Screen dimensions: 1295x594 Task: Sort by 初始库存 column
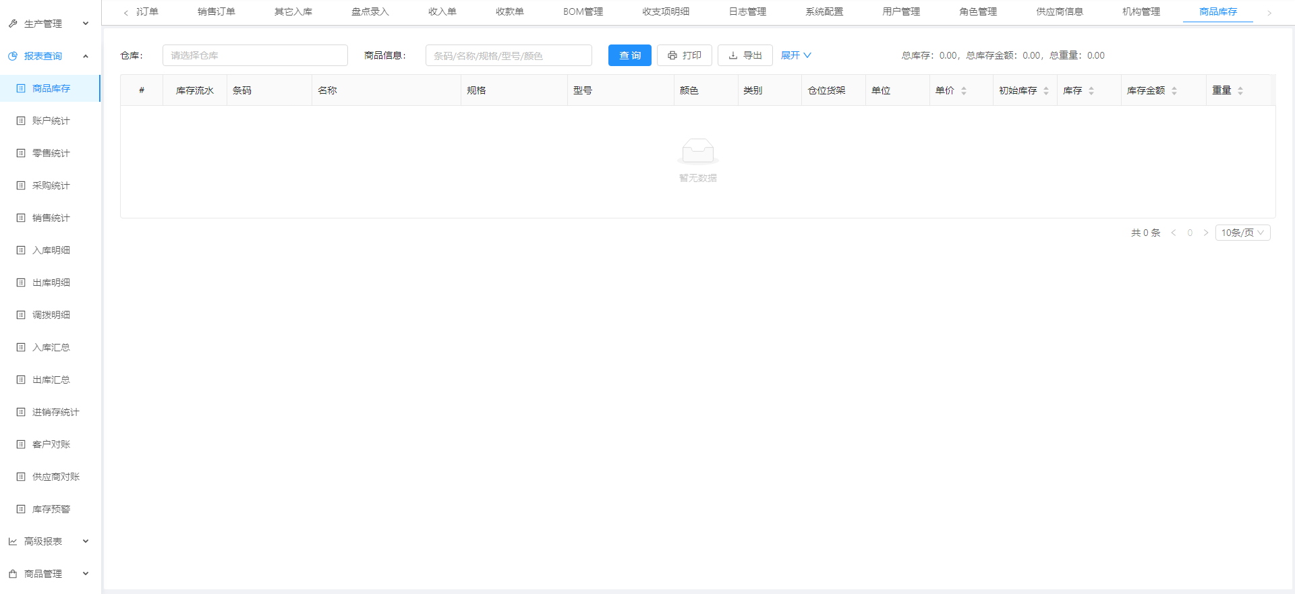(x=1046, y=90)
